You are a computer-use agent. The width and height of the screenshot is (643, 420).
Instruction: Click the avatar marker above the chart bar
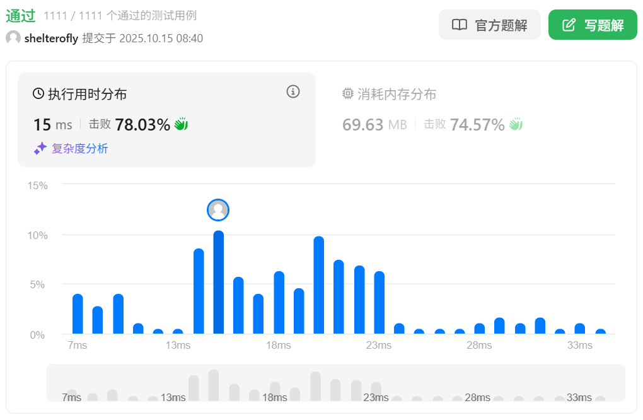click(x=218, y=210)
